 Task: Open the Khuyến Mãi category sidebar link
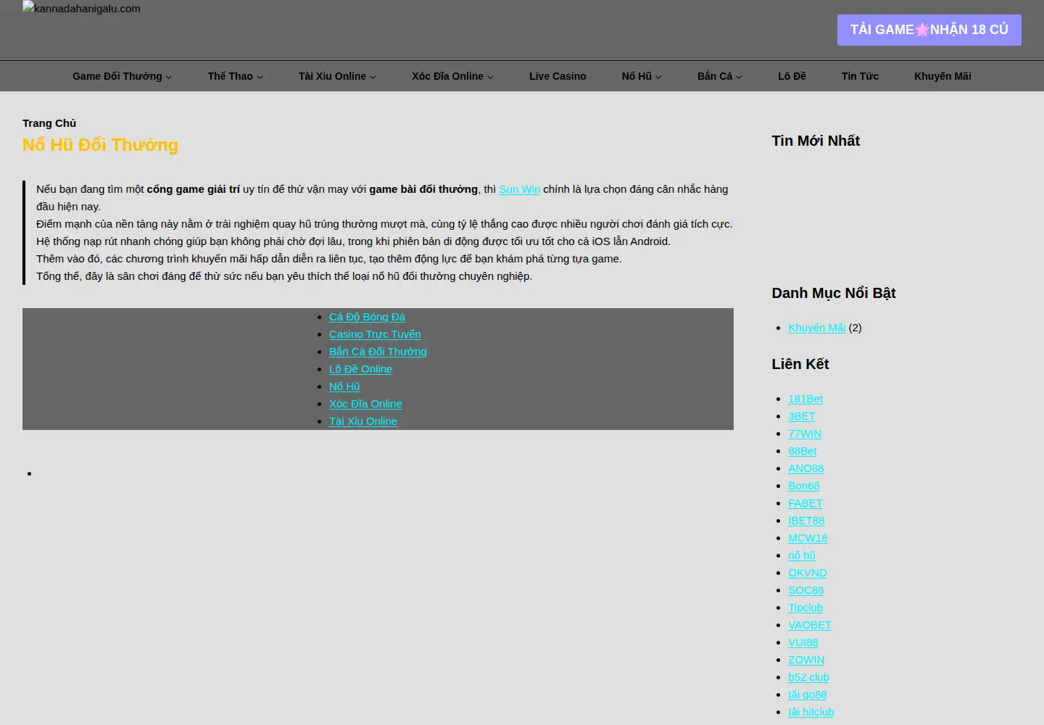click(817, 328)
